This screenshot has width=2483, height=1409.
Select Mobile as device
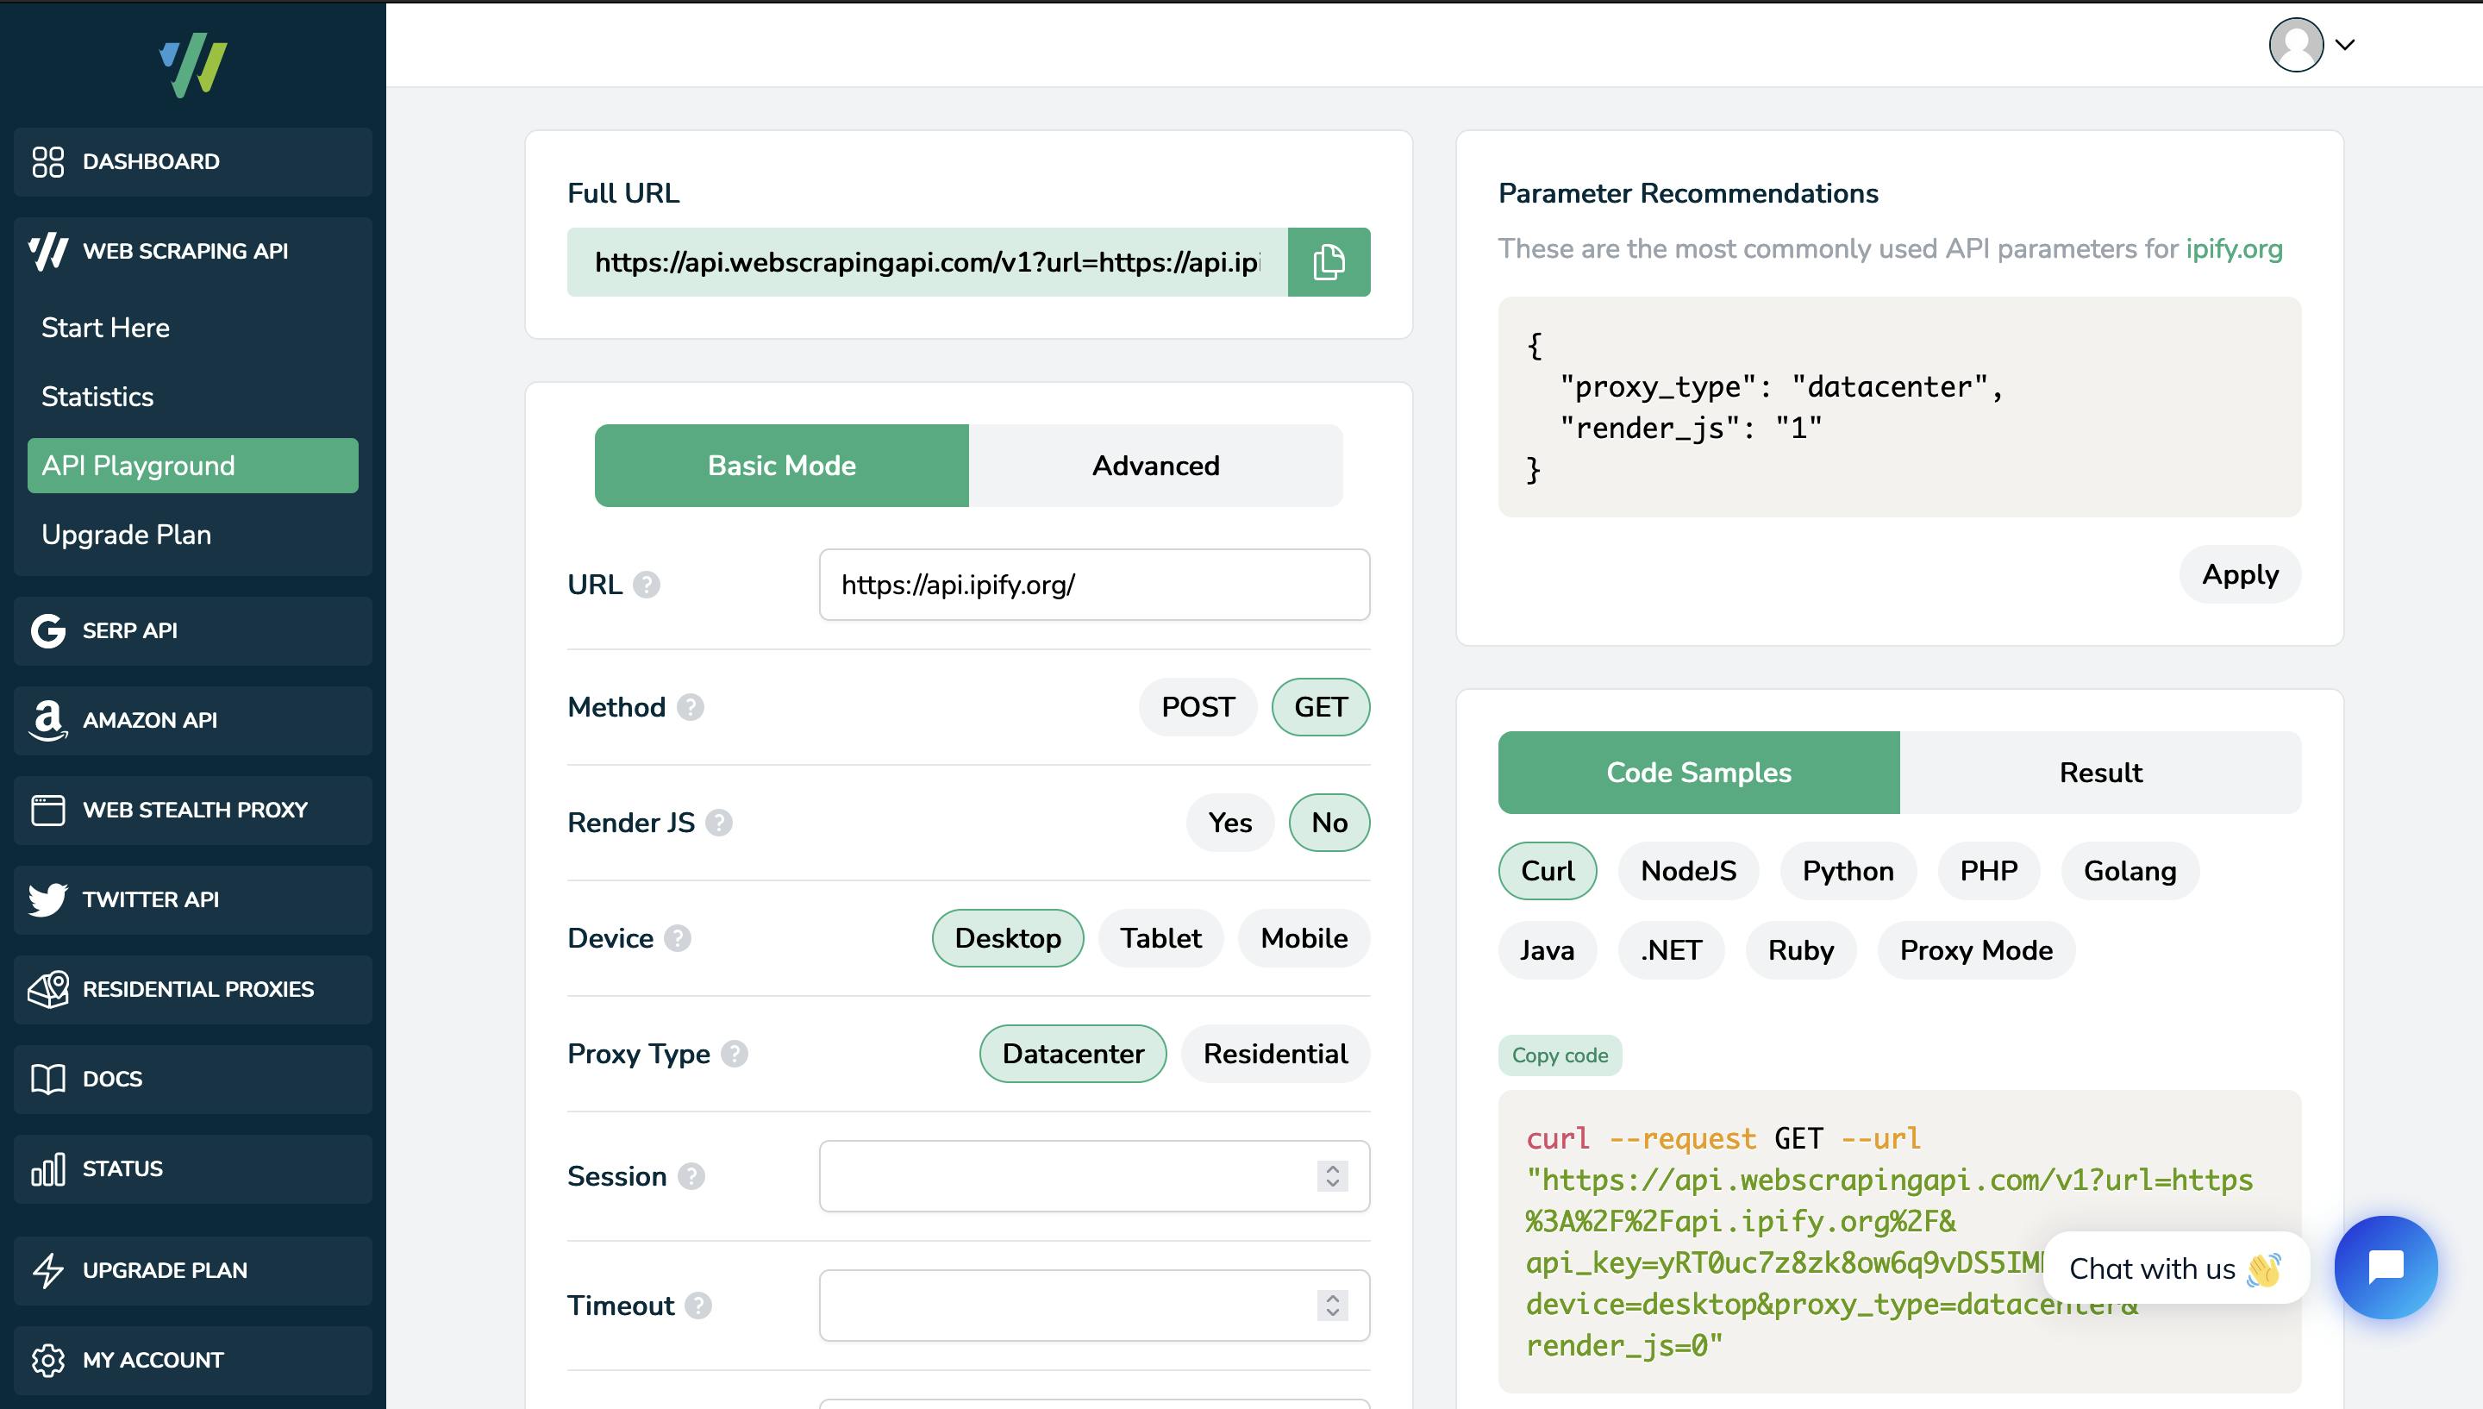coord(1304,939)
